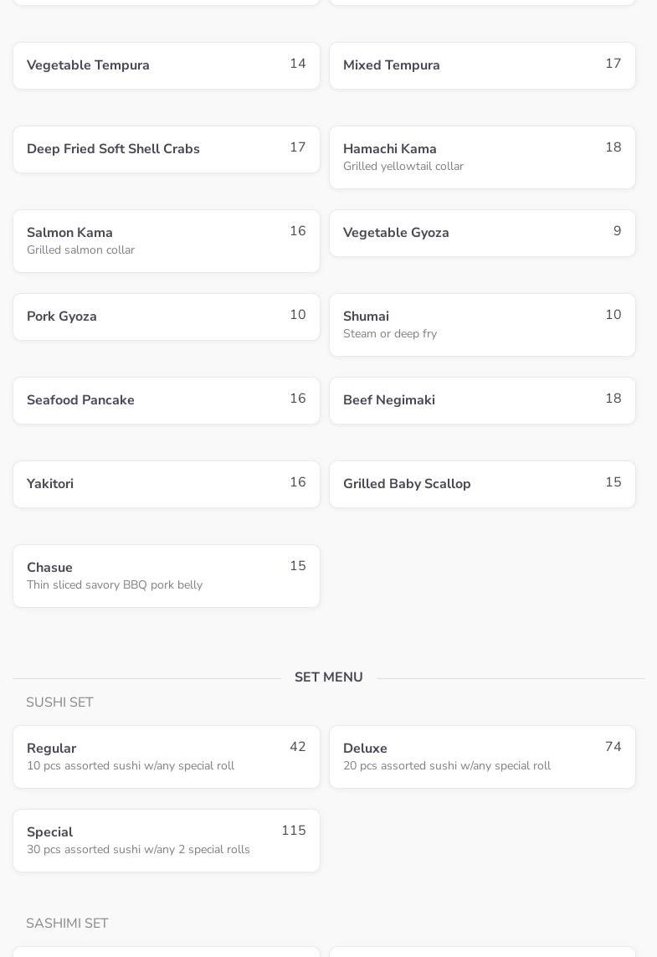The height and width of the screenshot is (957, 657).
Task: Click the SET MENU section heading
Action: [329, 677]
